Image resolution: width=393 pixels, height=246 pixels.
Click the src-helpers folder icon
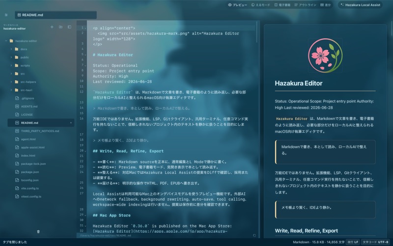click(x=17, y=82)
